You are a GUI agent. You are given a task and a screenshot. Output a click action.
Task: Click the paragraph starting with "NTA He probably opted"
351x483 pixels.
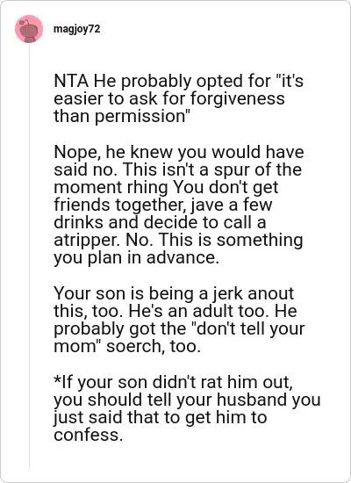click(179, 98)
